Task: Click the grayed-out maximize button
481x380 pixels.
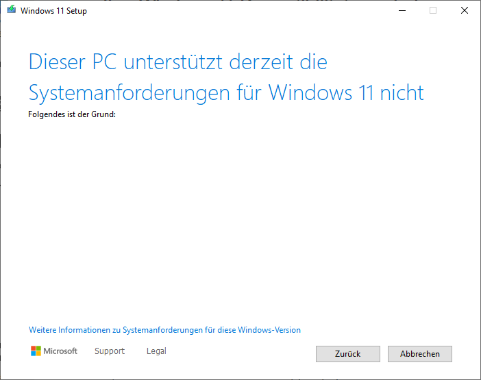Action: click(433, 11)
